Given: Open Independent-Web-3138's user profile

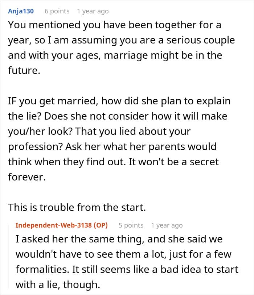Looking at the screenshot, I should [x=54, y=225].
